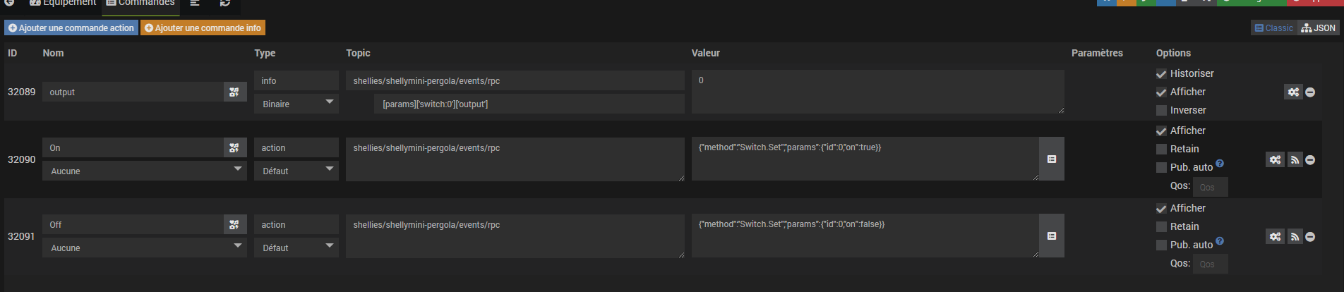Expand the Défaut dropdown for Off command
The width and height of the screenshot is (1344, 292).
296,248
